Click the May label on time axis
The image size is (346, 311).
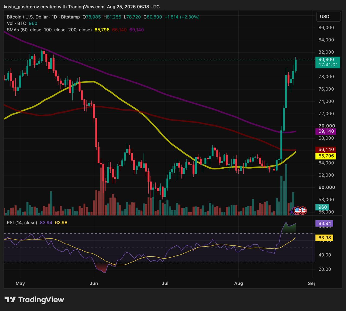click(20, 283)
